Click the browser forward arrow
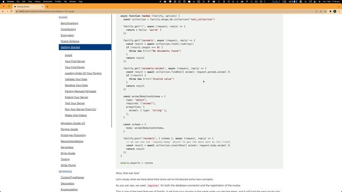342x192 pixels. coord(7,11)
